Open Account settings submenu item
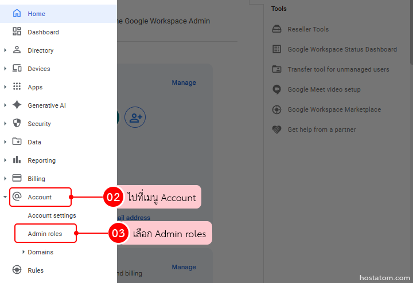Image resolution: width=413 pixels, height=283 pixels. [x=52, y=215]
